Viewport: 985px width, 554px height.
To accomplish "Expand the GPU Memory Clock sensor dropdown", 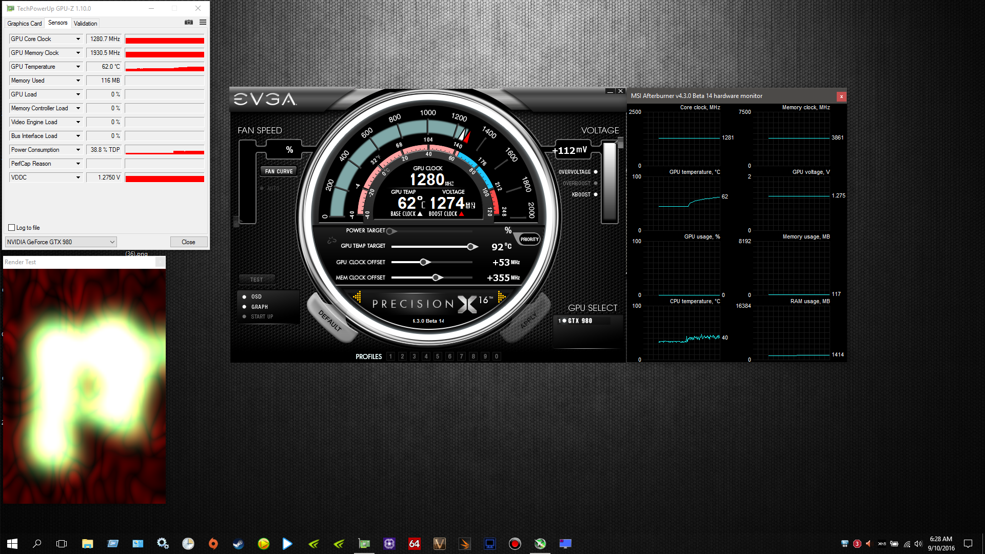I will coord(78,53).
